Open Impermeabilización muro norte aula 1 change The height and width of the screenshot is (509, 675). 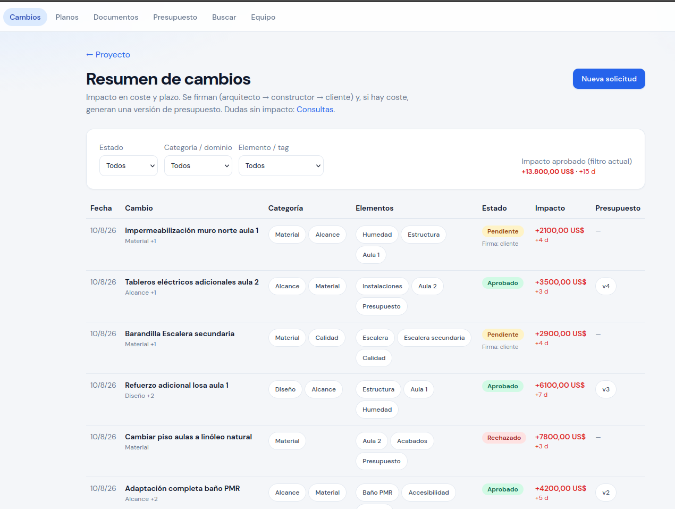192,230
